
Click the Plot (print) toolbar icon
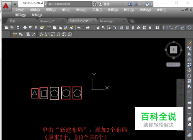pos(25,28)
